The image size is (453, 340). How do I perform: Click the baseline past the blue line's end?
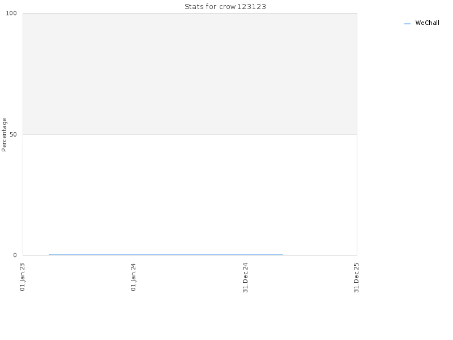pos(320,255)
